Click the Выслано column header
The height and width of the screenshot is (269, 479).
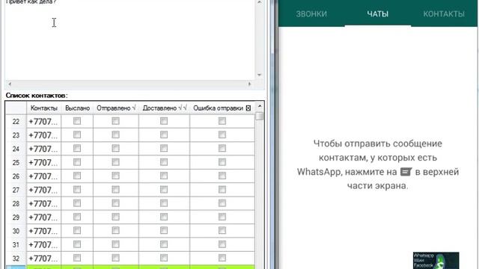coord(77,108)
